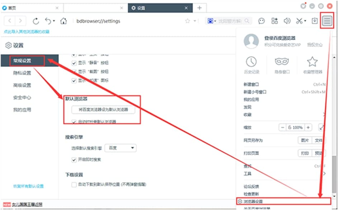Open the 百度 default search engine dropdown
The image size is (338, 210).
[121, 148]
